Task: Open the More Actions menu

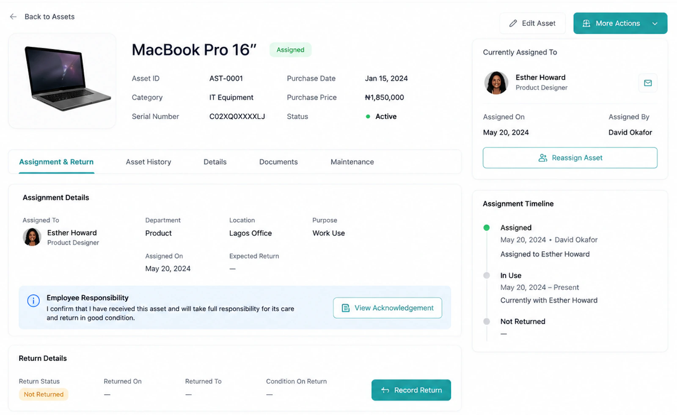Action: tap(620, 23)
